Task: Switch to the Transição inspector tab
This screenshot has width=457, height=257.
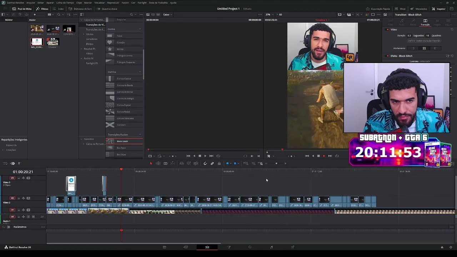Action: click(x=425, y=22)
